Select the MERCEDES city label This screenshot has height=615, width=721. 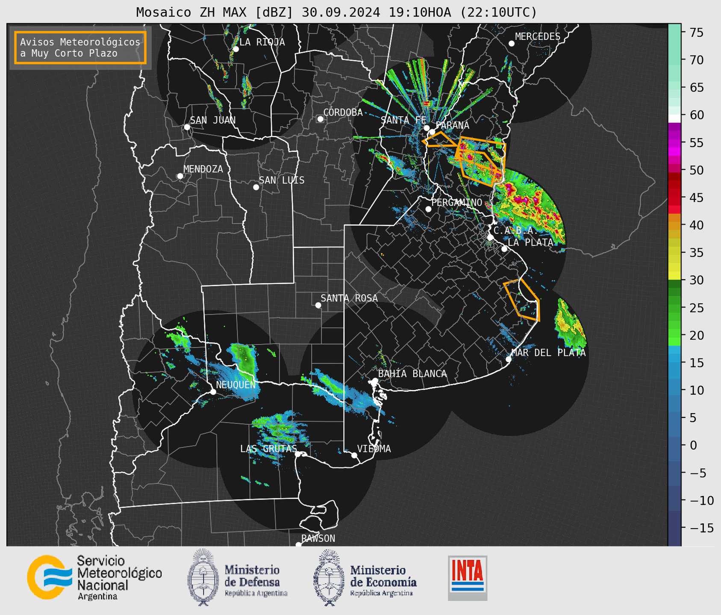[538, 37]
